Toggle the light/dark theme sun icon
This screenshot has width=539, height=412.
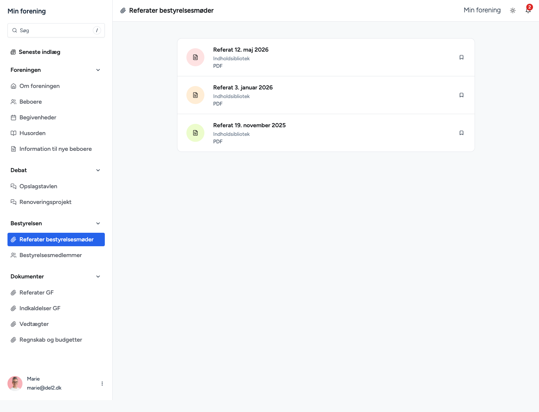[x=513, y=10]
